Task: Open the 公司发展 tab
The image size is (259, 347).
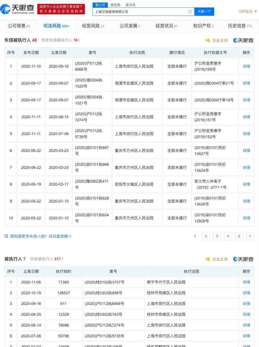Action: tap(130, 26)
